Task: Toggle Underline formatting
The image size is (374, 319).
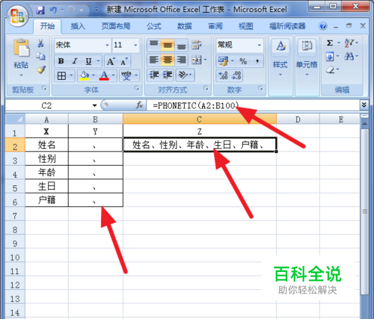Action: 88,61
